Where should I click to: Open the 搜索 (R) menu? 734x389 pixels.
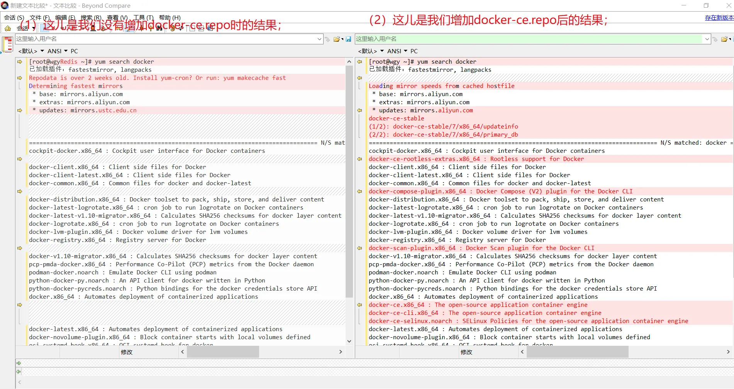[91, 18]
